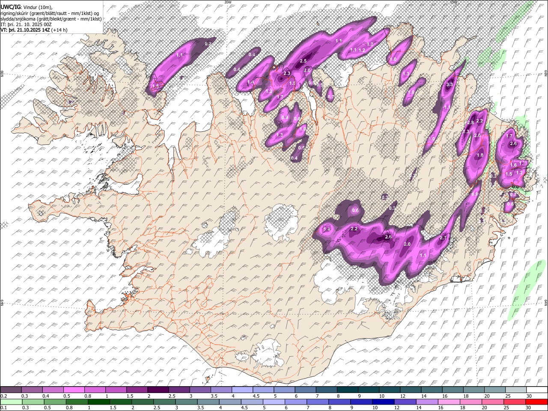548x411 pixels.
Task: Click the '2.1' value in the southeast snow band
Action: (443, 238)
